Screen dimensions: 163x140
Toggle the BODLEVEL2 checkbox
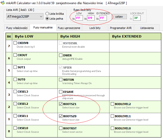[x=112, y=104]
